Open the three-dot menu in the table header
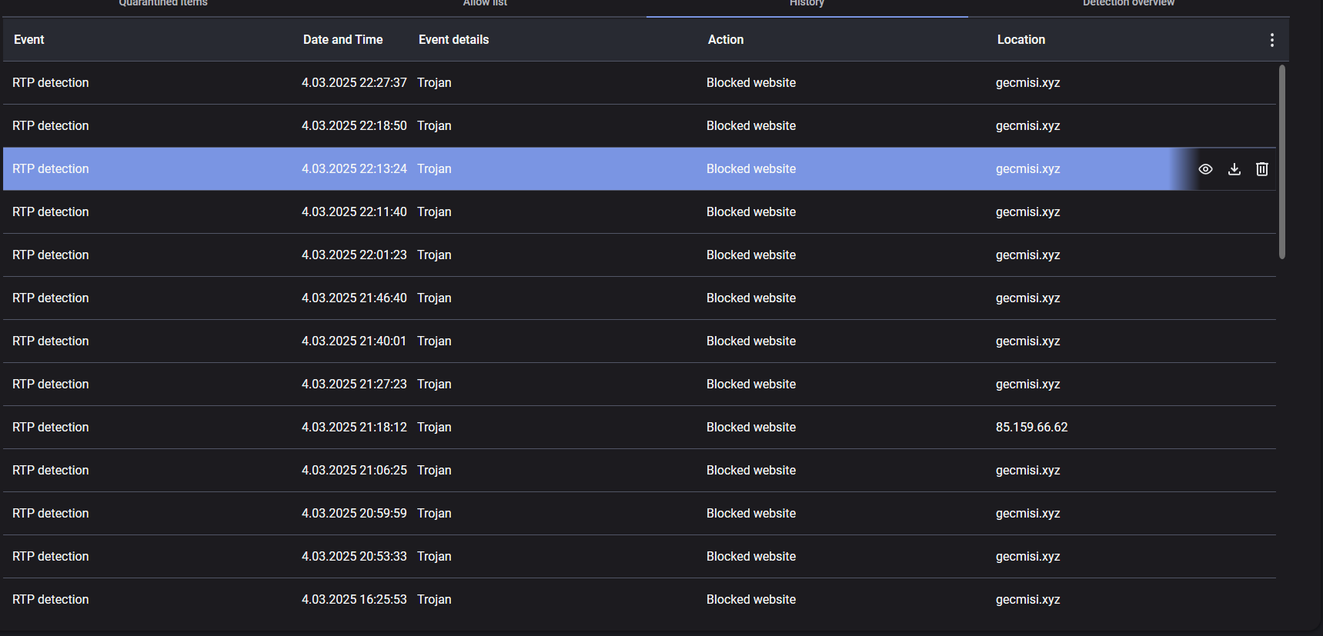Viewport: 1323px width, 636px height. 1271,40
